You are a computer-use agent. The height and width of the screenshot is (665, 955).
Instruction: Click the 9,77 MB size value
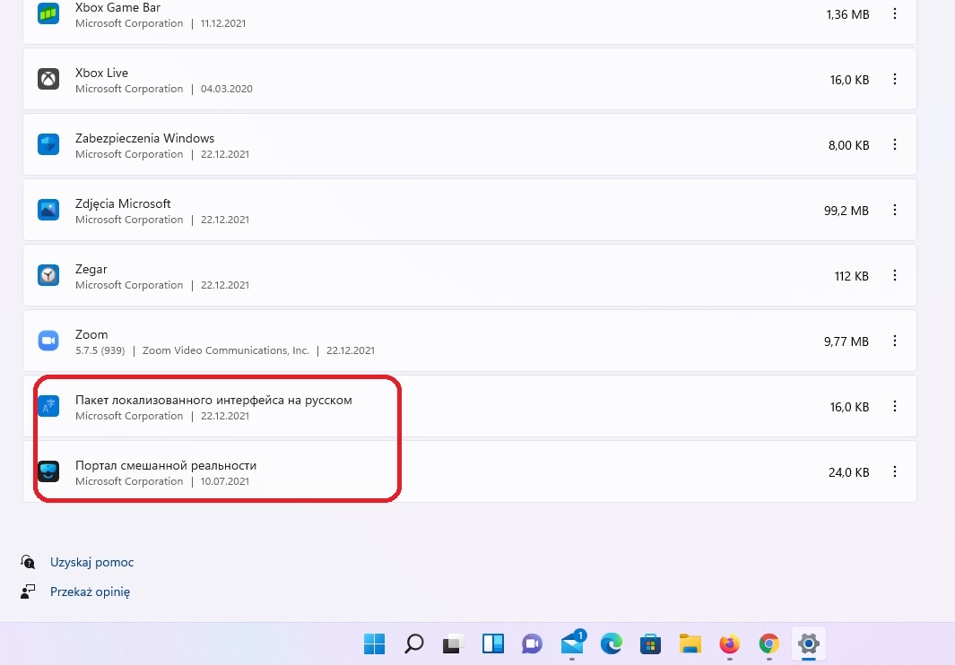[x=846, y=341]
